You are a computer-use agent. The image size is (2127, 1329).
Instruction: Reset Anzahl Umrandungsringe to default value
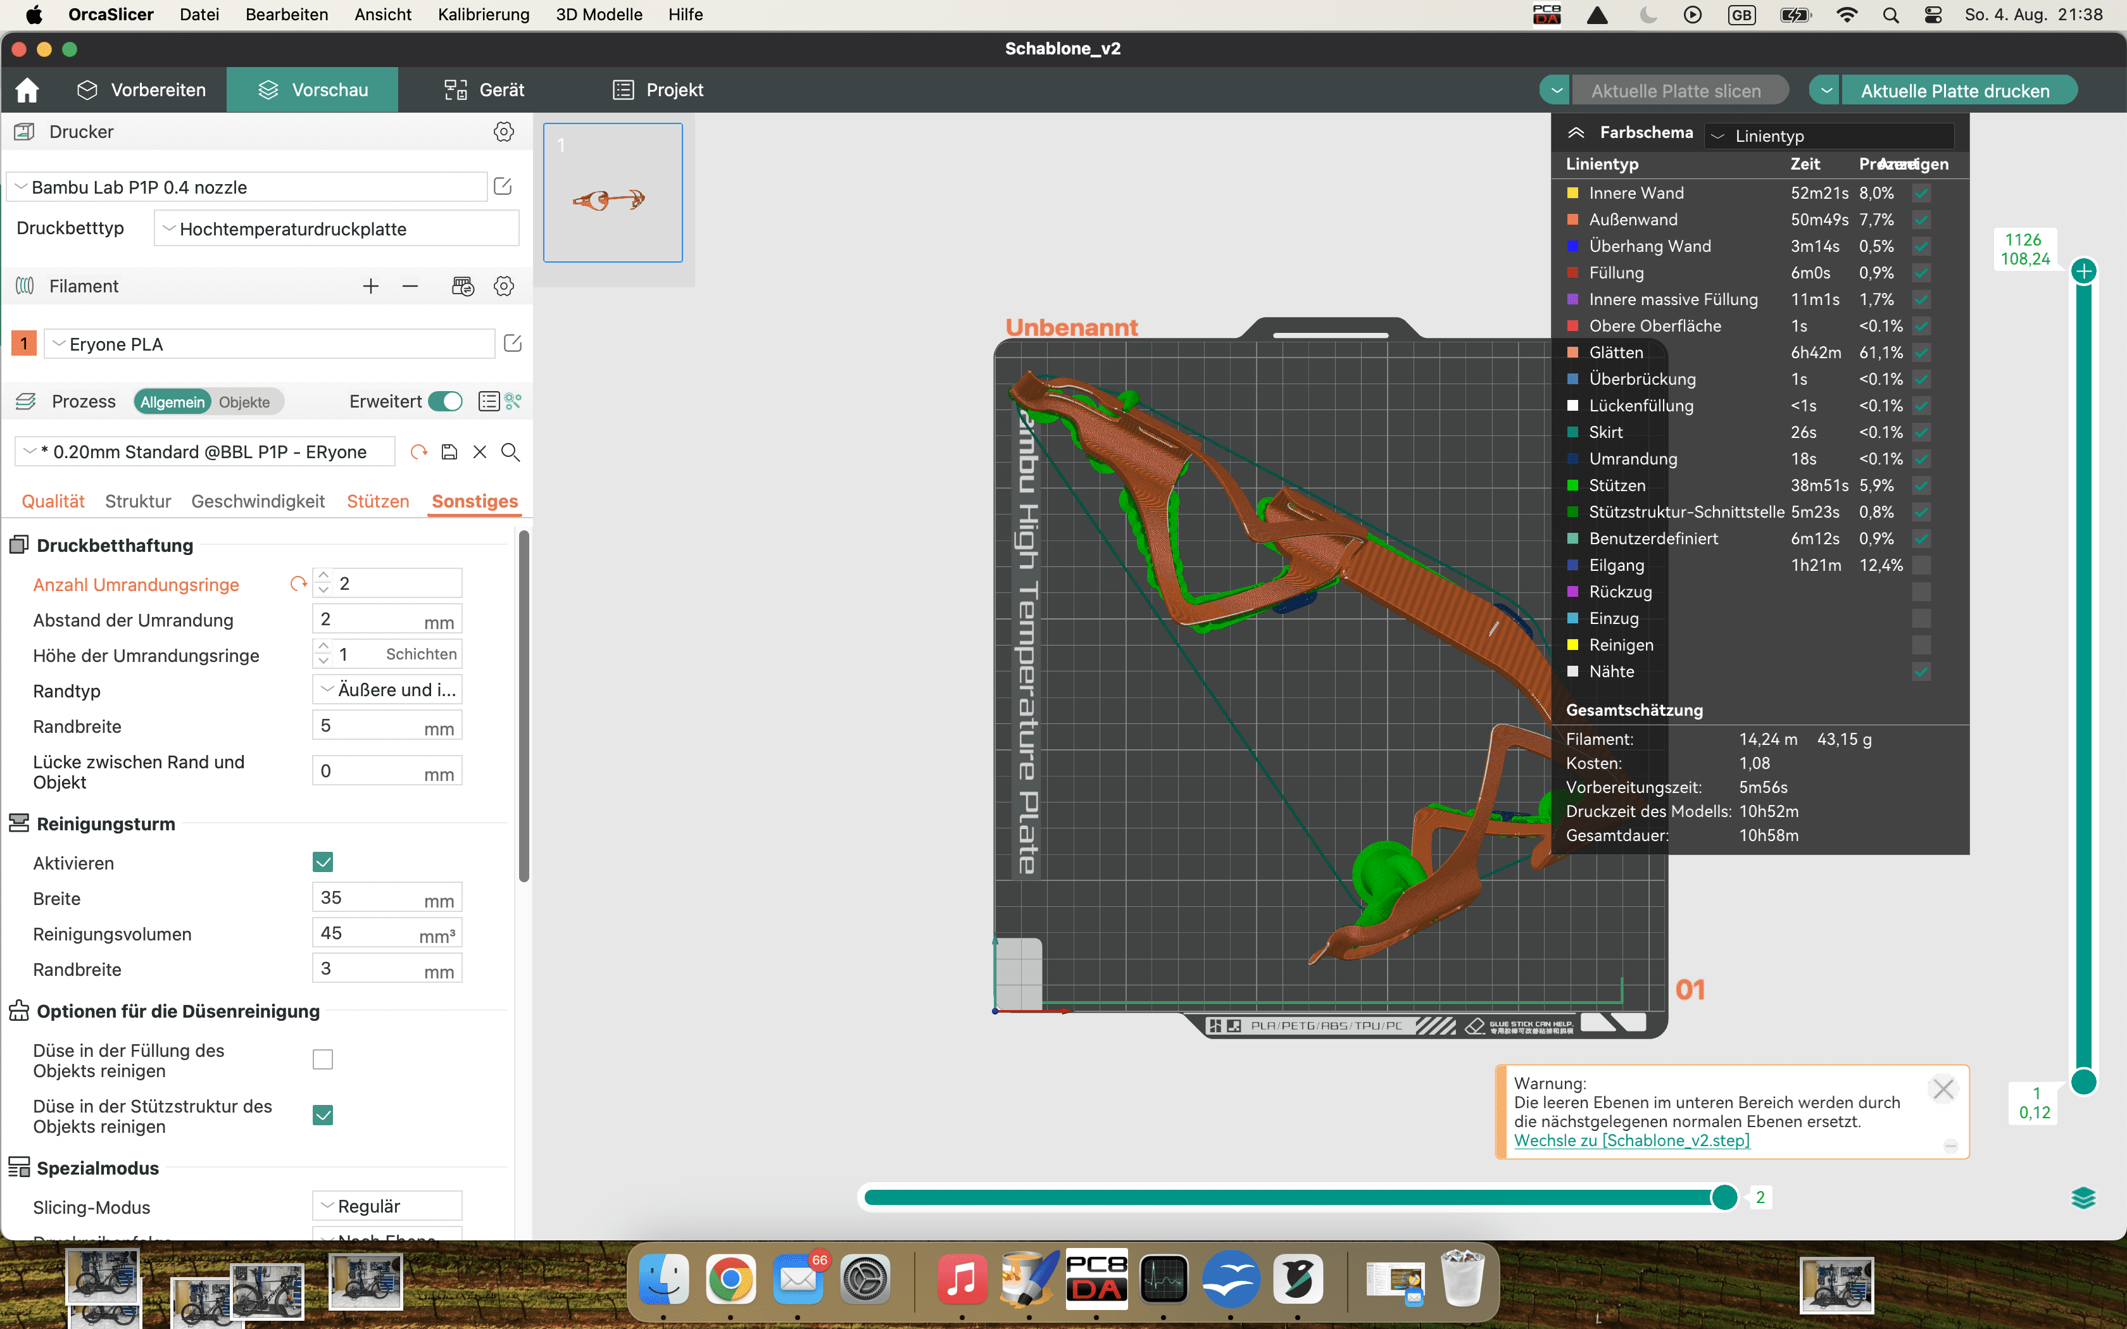[x=298, y=583]
